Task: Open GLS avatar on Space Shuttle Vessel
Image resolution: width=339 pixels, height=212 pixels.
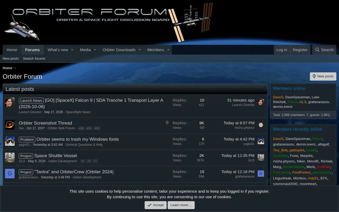Action: click(x=10, y=157)
